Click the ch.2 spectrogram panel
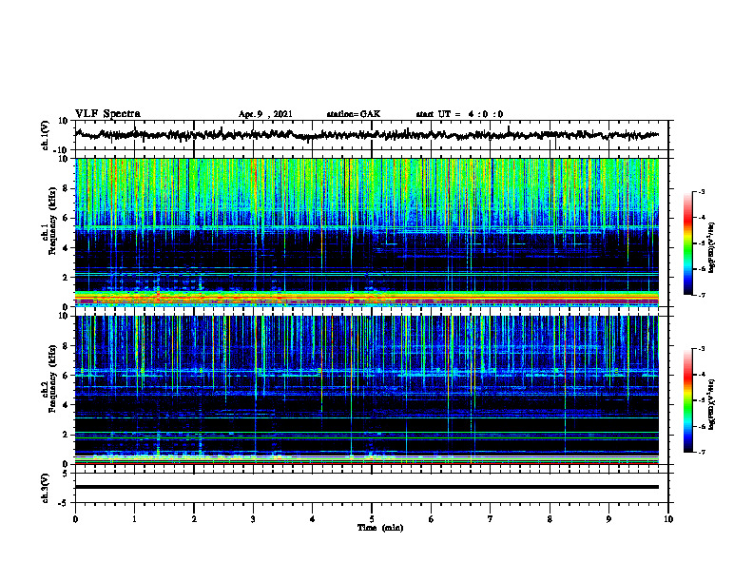This screenshot has height=582, width=753. tap(367, 390)
